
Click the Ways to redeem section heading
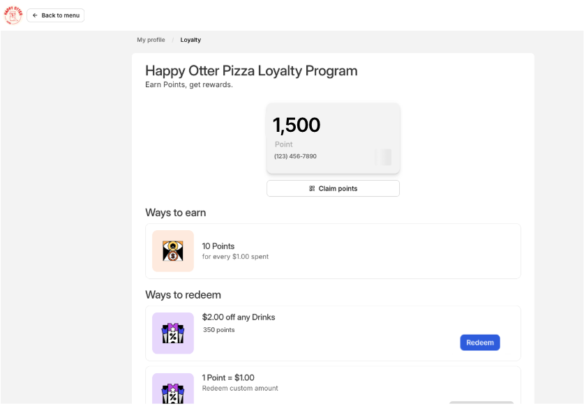(183, 295)
